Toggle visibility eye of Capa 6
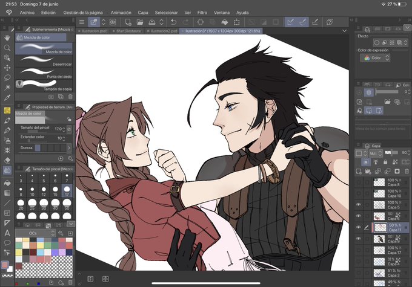This screenshot has height=287, width=412. (359, 216)
